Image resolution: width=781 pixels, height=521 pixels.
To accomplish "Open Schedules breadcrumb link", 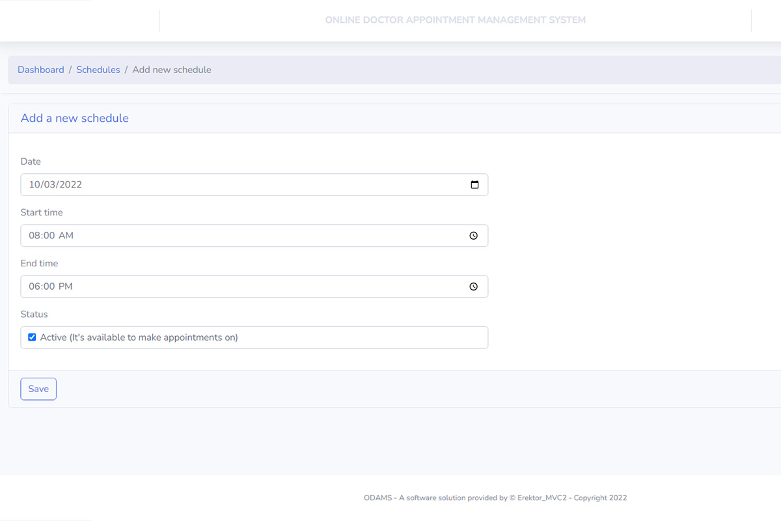I will point(98,70).
